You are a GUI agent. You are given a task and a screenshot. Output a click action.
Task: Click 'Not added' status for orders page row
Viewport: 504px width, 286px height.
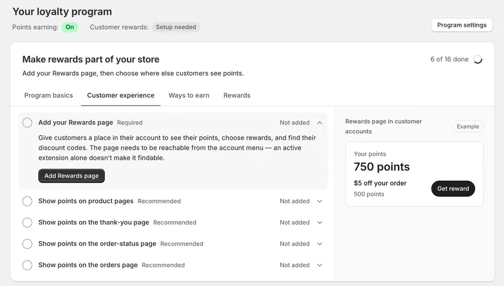(x=294, y=265)
